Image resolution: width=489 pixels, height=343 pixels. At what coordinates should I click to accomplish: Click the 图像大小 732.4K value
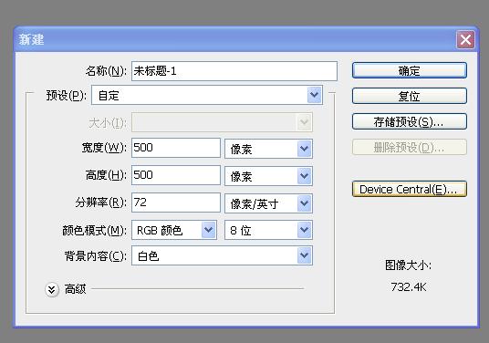[x=409, y=286]
